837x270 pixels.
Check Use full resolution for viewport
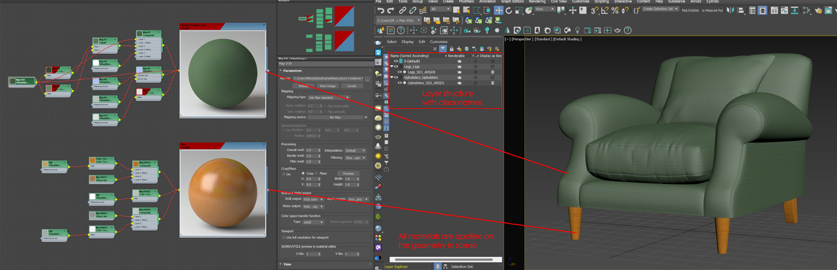point(284,237)
